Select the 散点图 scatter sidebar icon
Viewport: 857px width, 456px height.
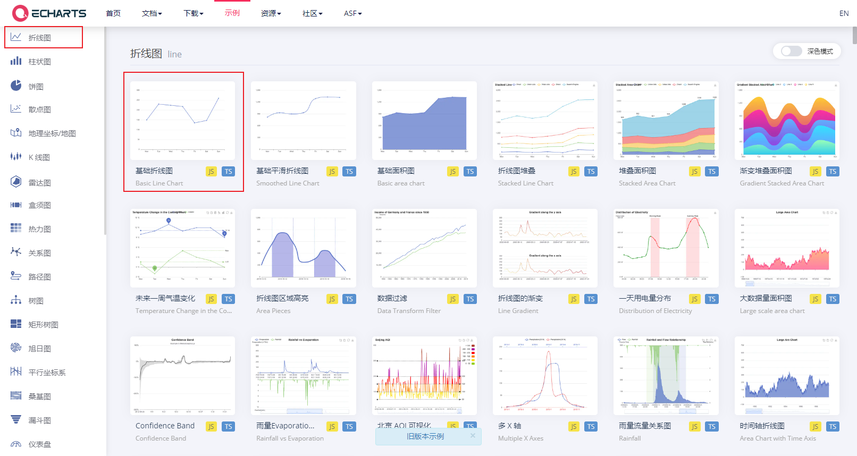coord(16,109)
